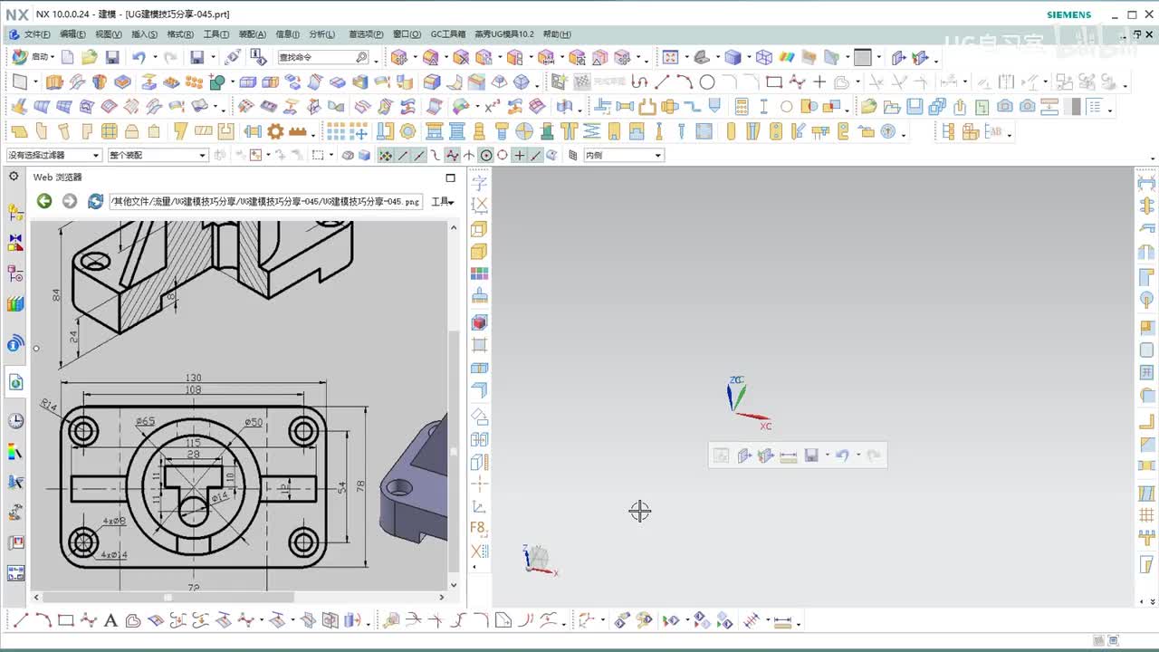Click the rainbow face analysis icon
1159x652 pixels.
[787, 57]
